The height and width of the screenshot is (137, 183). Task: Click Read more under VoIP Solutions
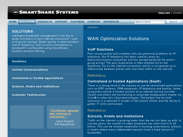[x=97, y=75]
